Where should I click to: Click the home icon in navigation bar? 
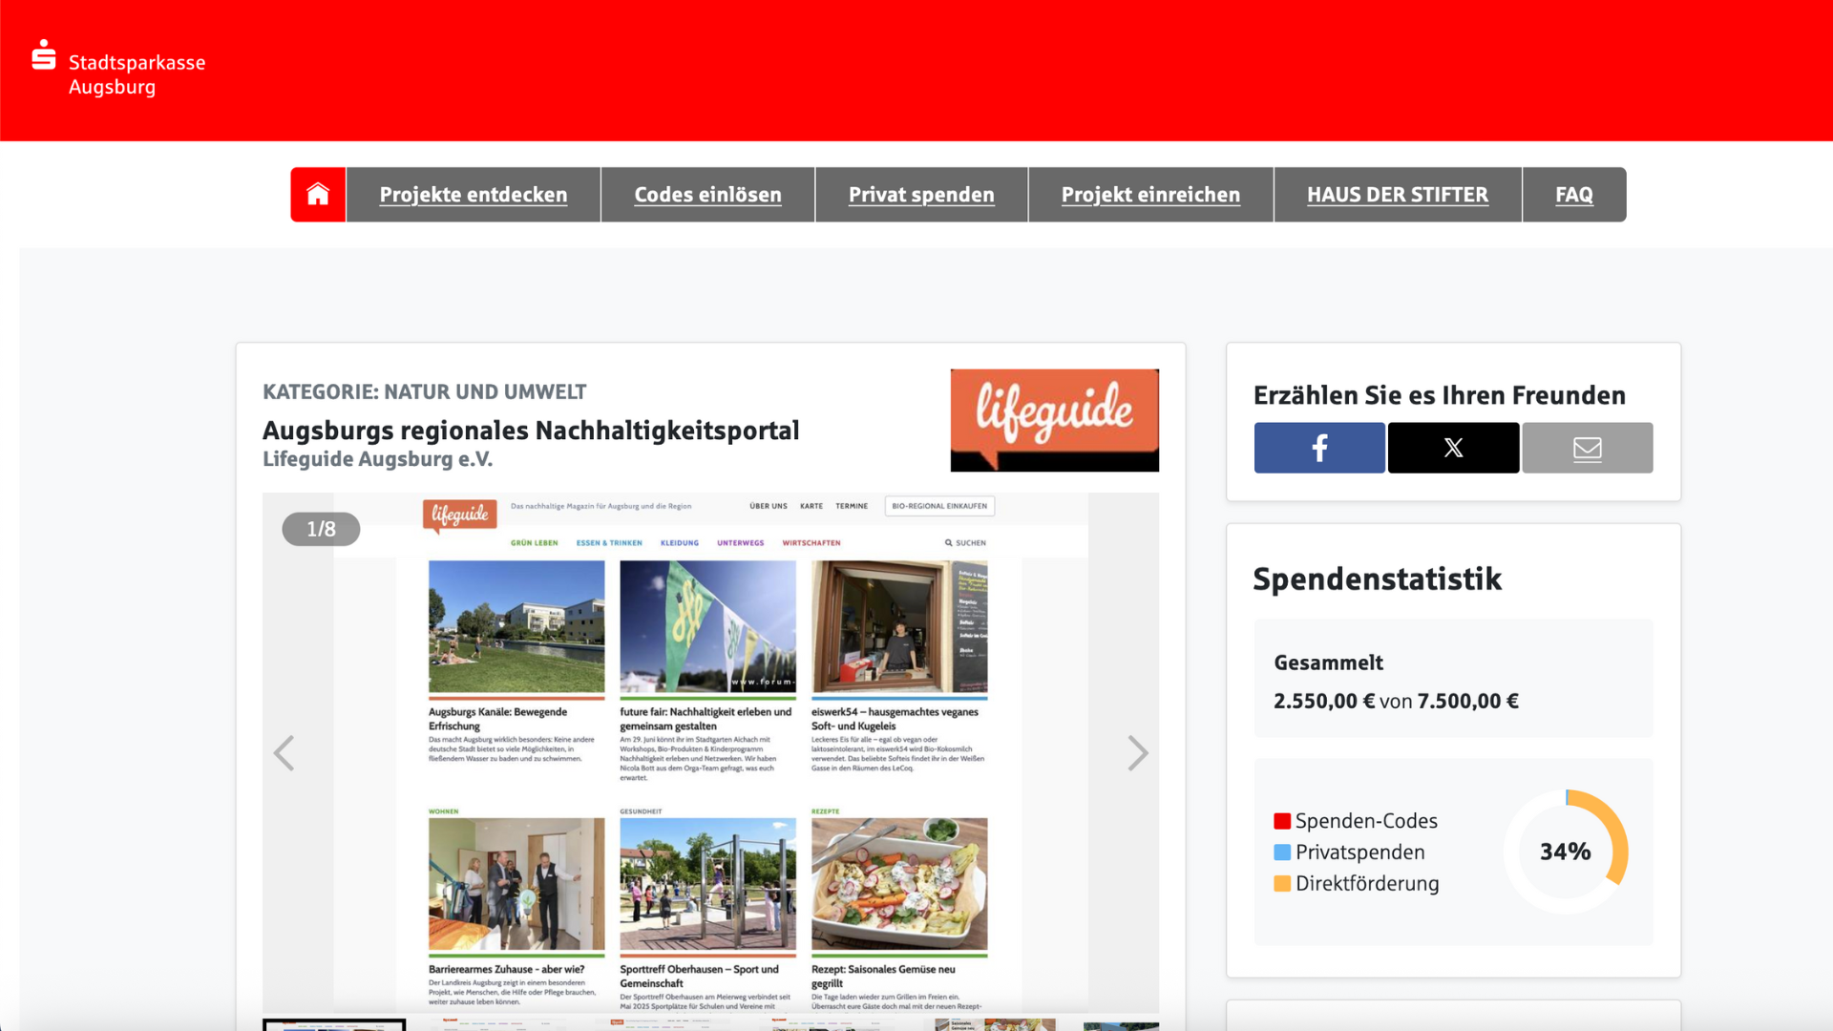click(x=318, y=195)
